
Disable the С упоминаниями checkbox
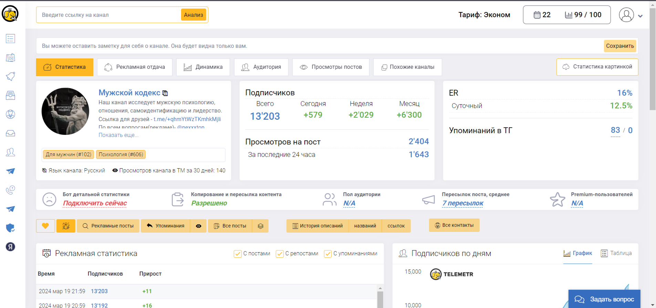(328, 254)
